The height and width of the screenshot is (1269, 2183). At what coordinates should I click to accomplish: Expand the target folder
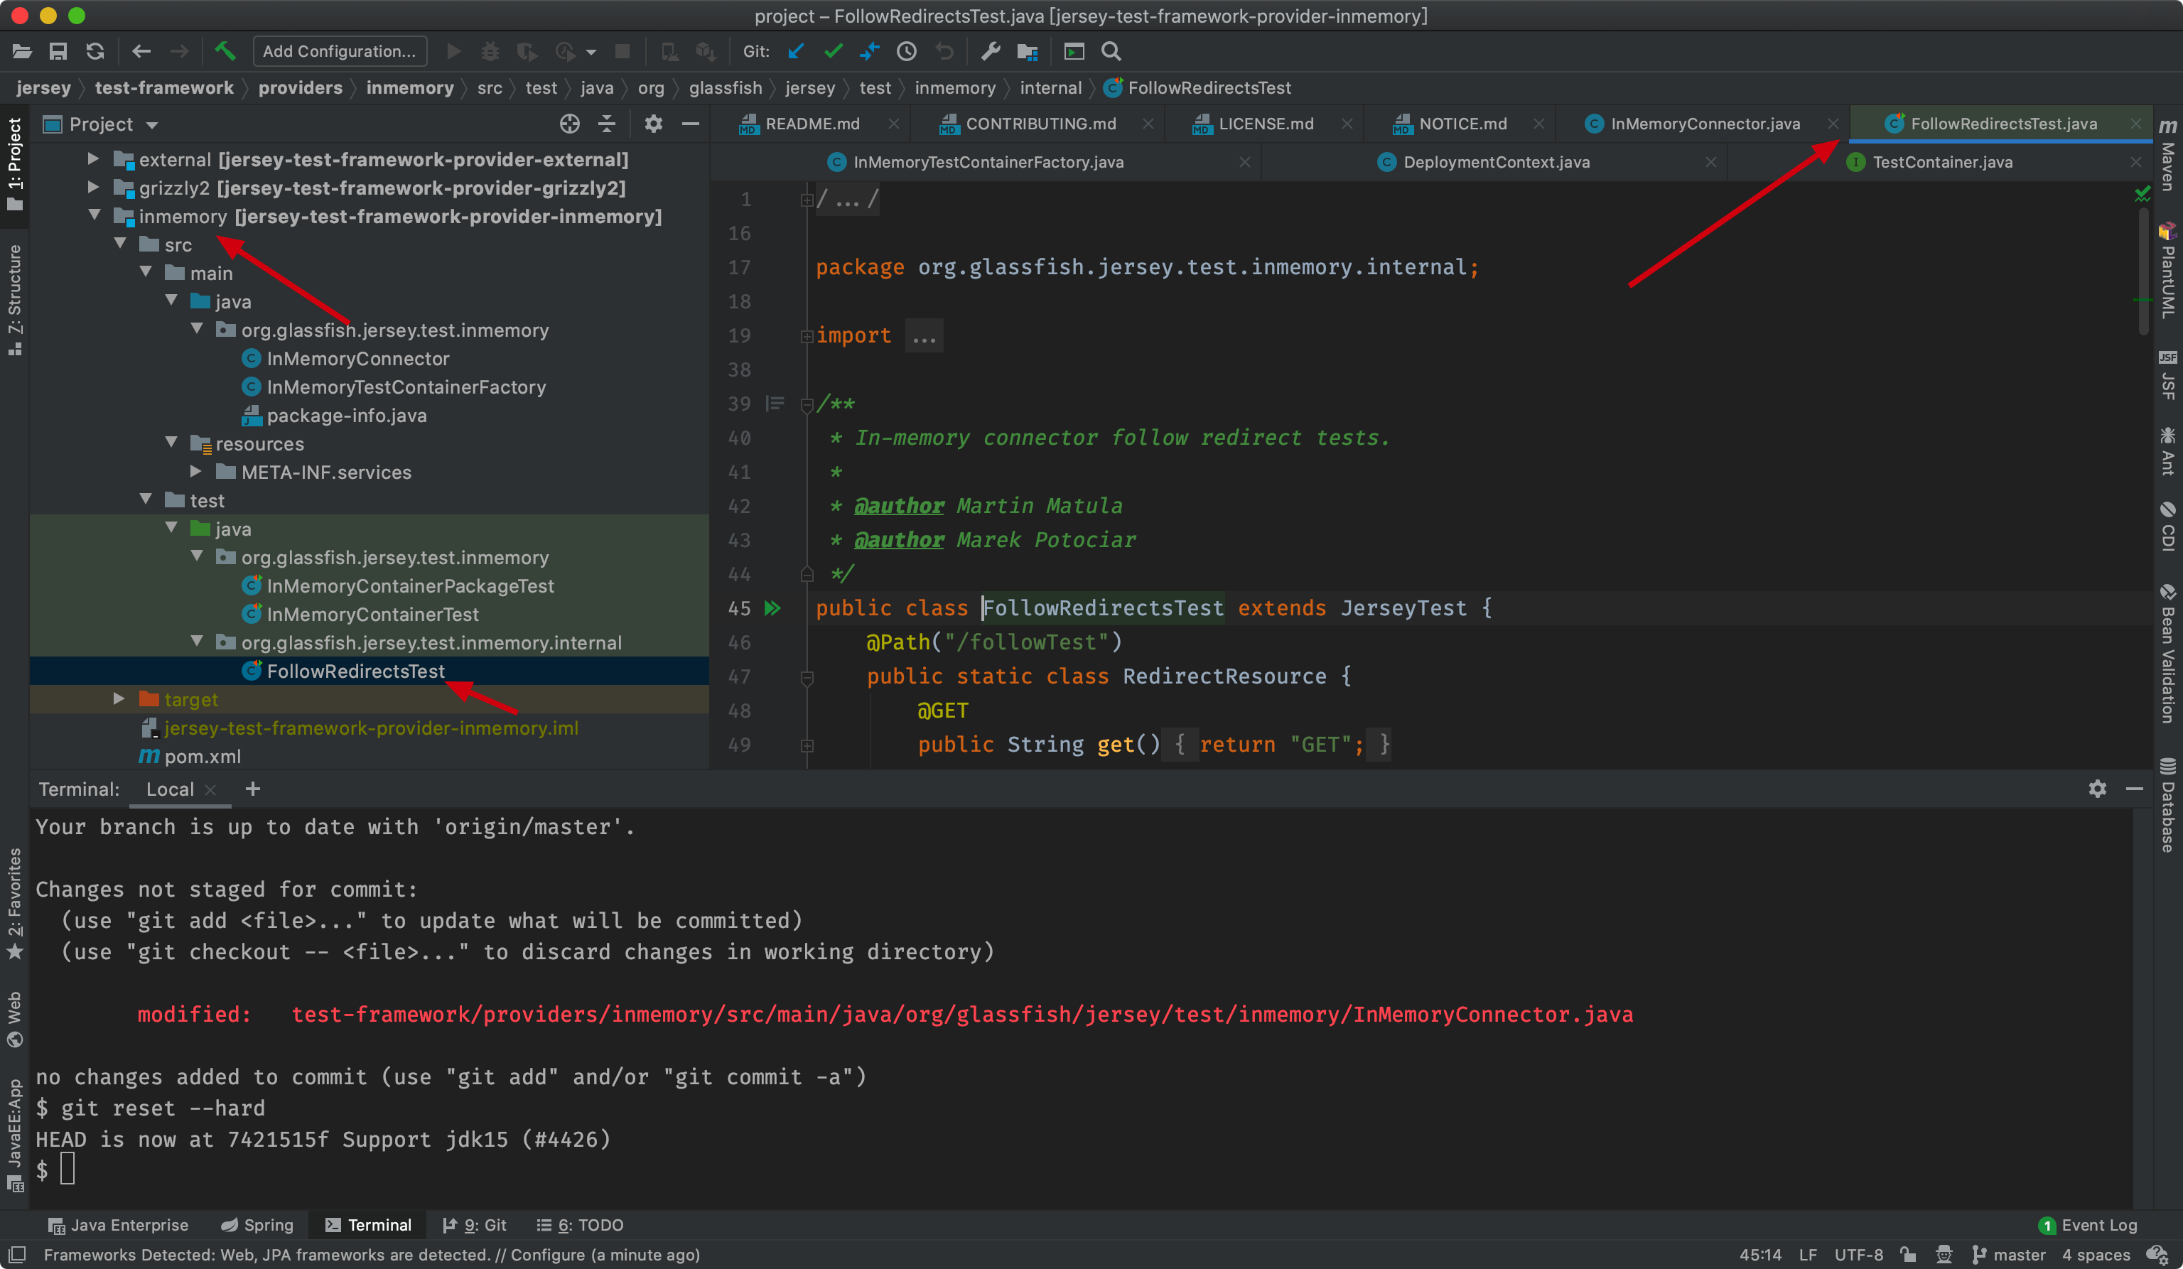click(119, 699)
